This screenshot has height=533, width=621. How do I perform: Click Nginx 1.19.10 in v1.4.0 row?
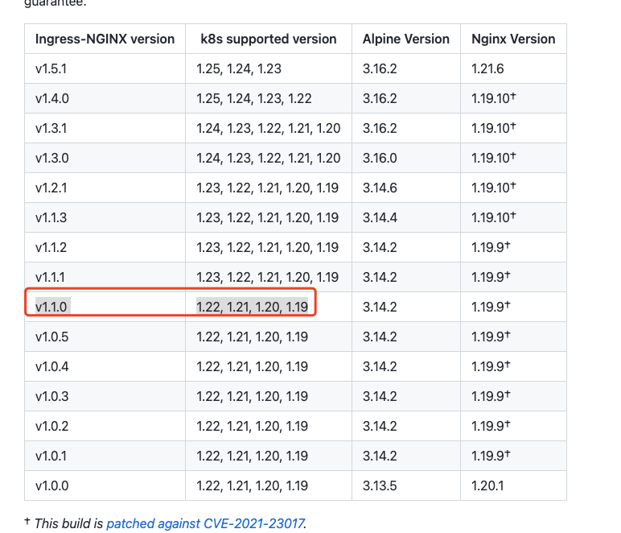coord(513,98)
